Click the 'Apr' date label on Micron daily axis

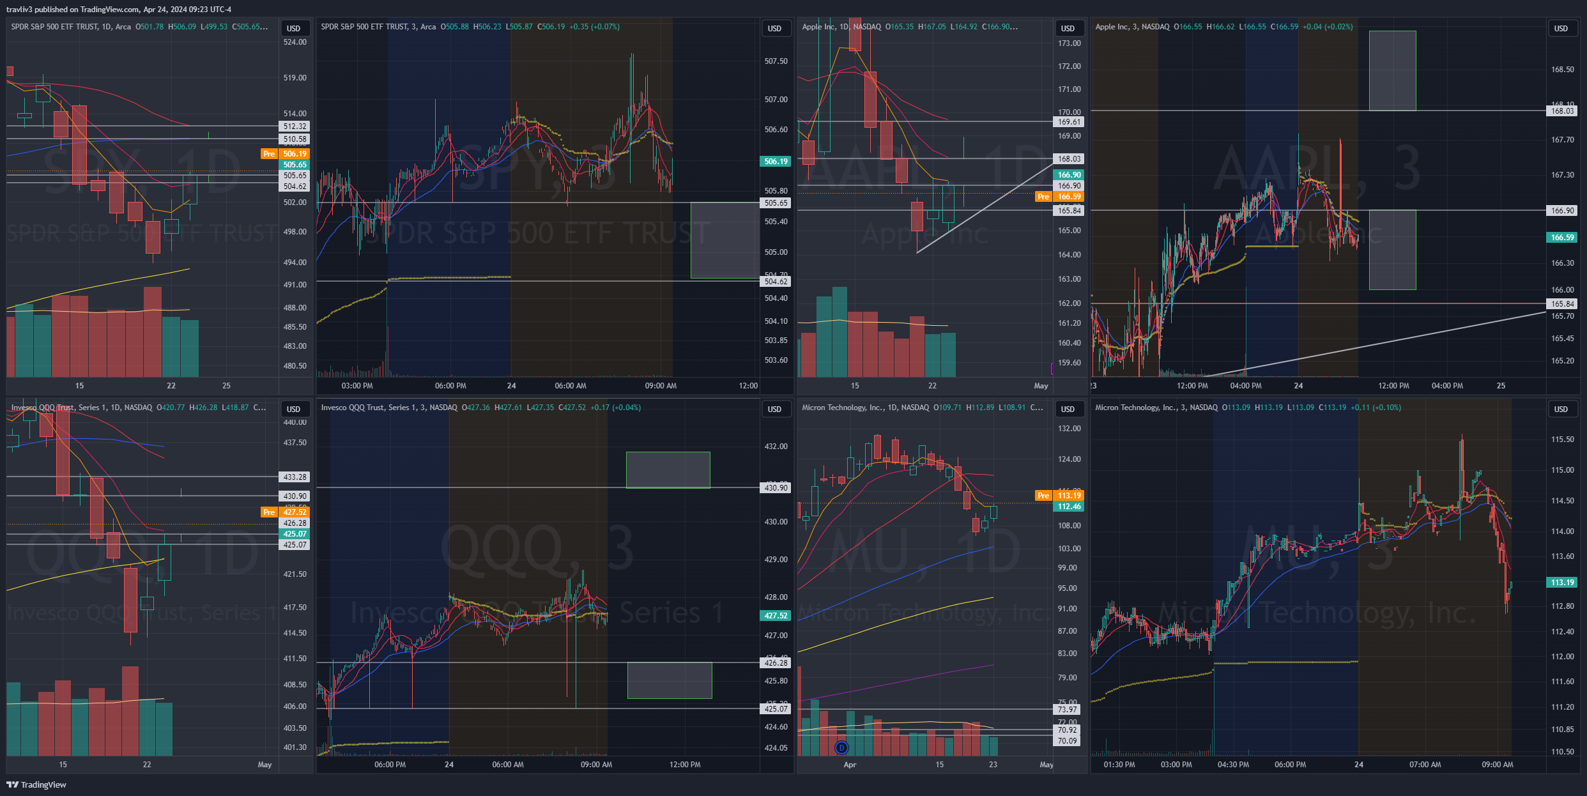click(x=850, y=765)
